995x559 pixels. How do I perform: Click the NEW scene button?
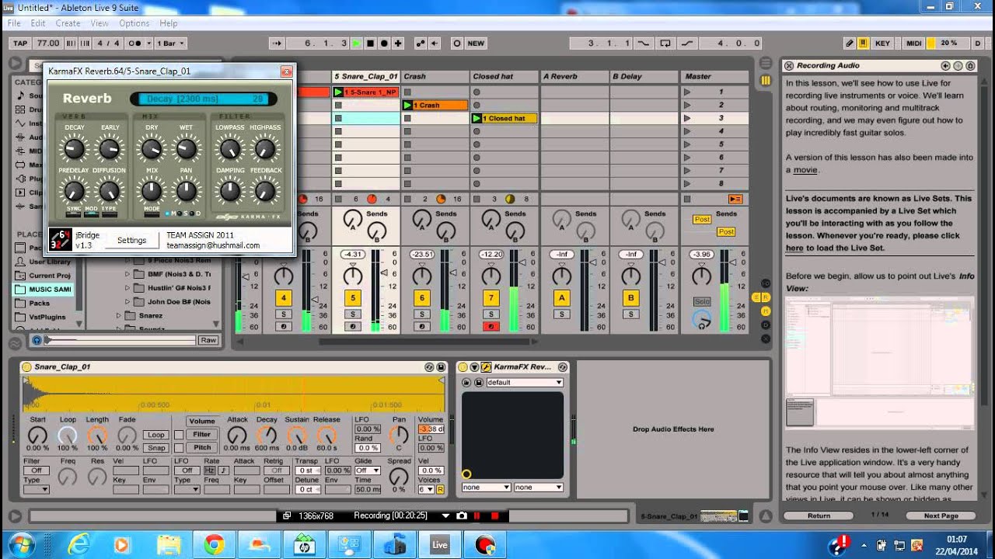[x=476, y=43]
